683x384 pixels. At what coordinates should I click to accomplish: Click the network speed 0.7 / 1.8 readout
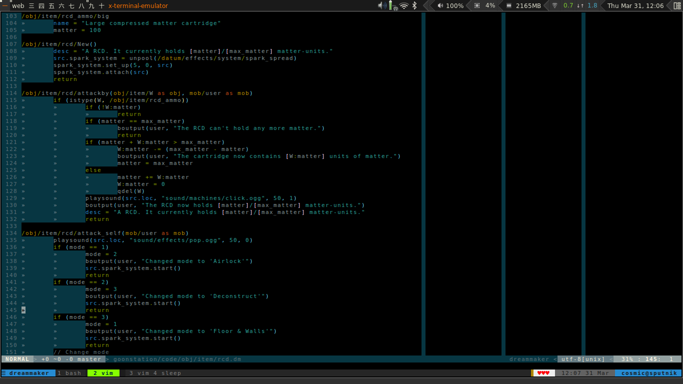click(x=580, y=5)
